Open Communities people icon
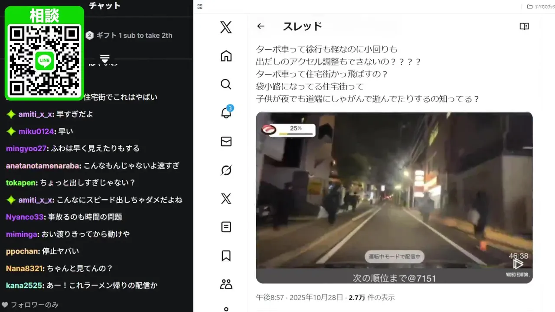Image resolution: width=555 pixels, height=312 pixels. pos(226,284)
